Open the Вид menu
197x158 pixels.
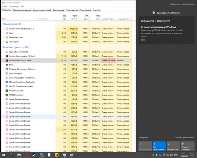pyautogui.click(x=22, y=6)
